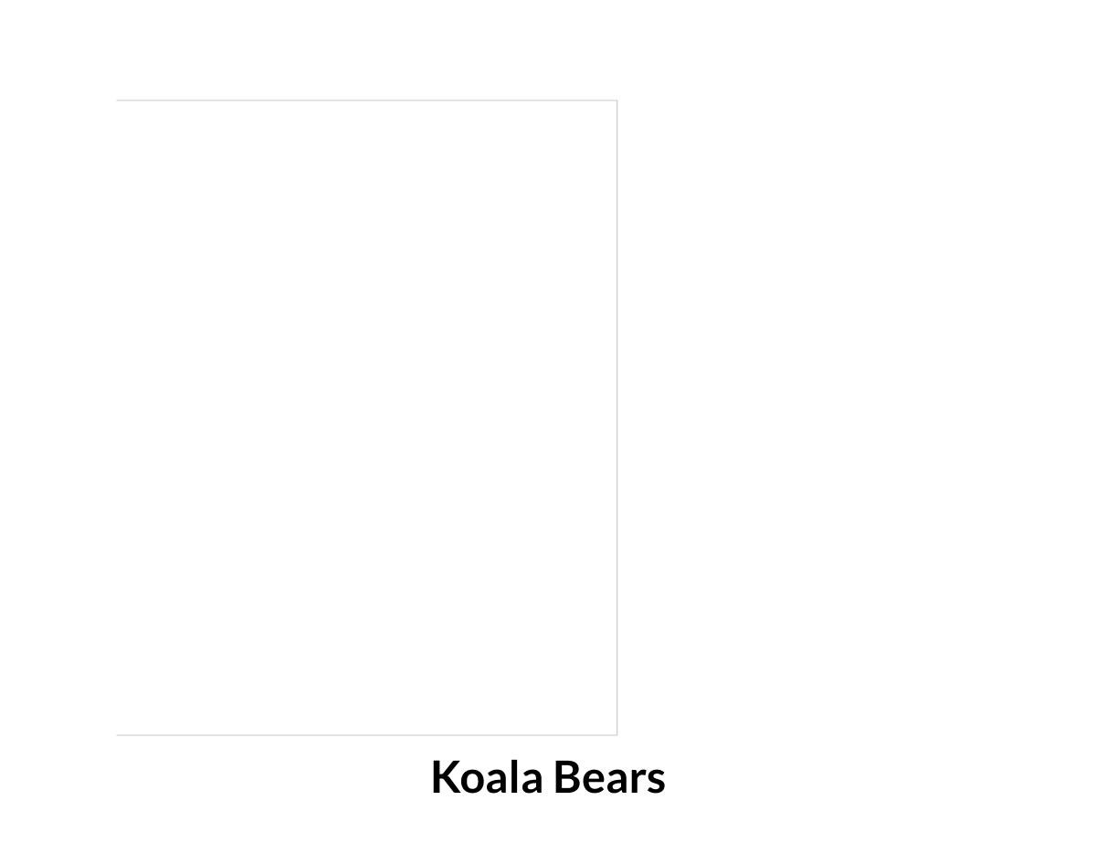This screenshot has height=853, width=1096.
Task: Click the empty space below the Koala Bears title
Action: click(548, 829)
